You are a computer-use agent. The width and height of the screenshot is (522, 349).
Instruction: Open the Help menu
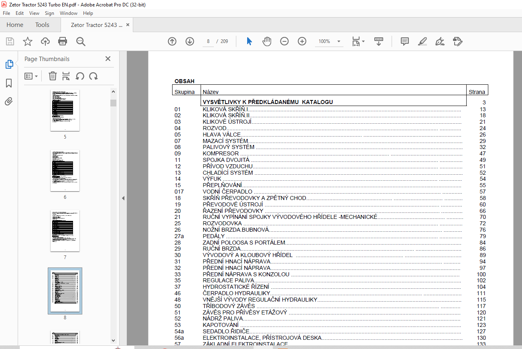point(88,13)
